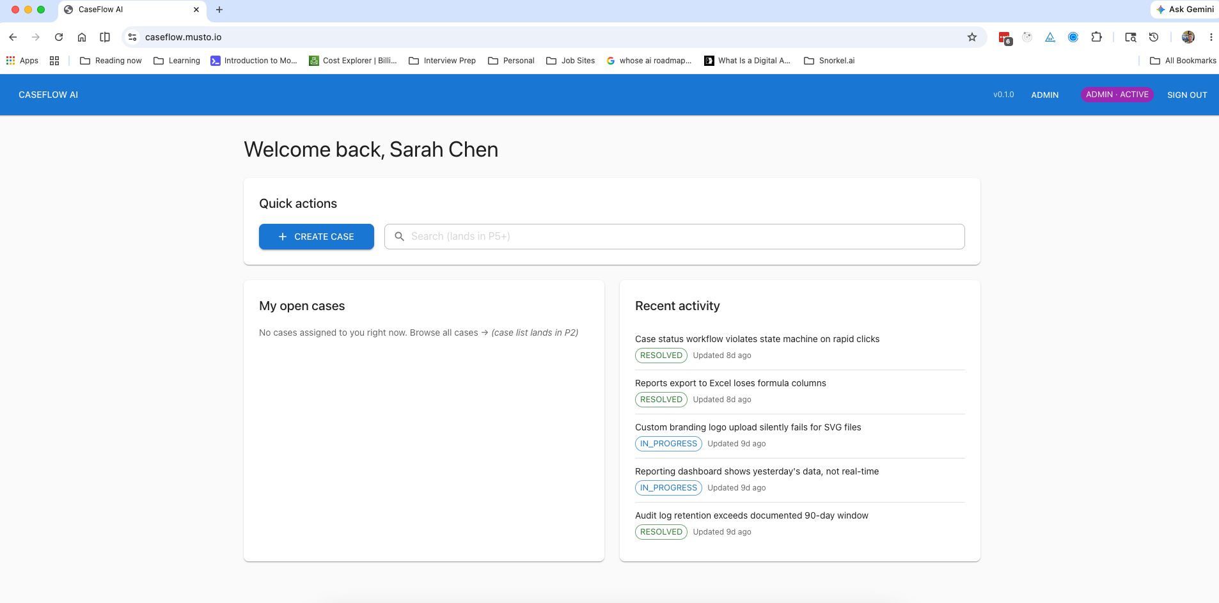Image resolution: width=1219 pixels, height=603 pixels.
Task: Focus the Search (lands in P5+) field
Action: pos(675,237)
